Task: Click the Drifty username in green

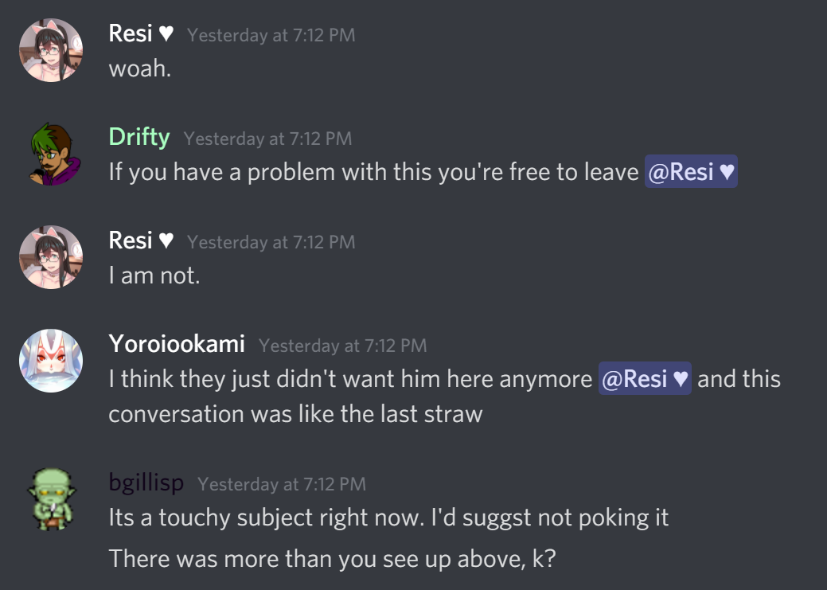Action: tap(139, 137)
